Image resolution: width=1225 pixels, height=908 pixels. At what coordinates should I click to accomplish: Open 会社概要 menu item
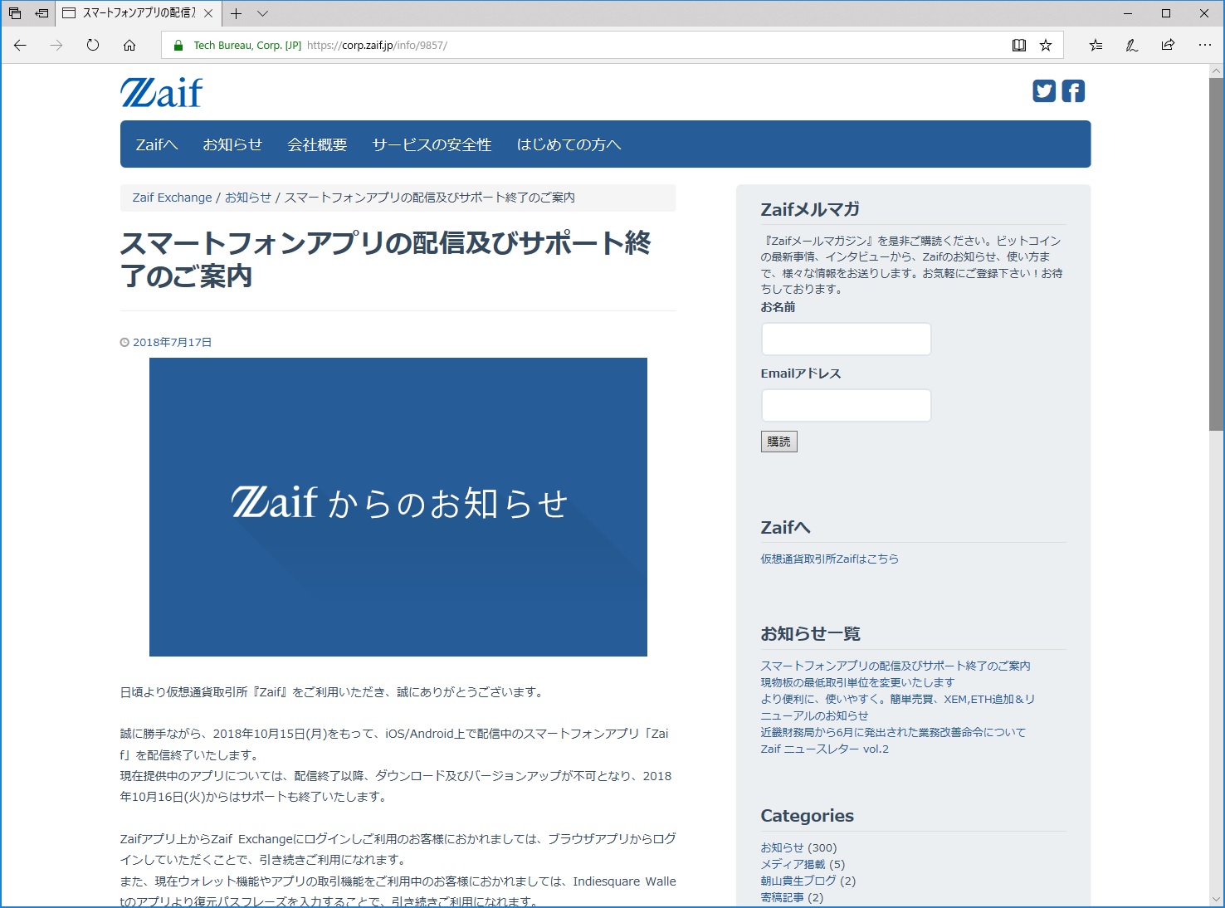[317, 144]
